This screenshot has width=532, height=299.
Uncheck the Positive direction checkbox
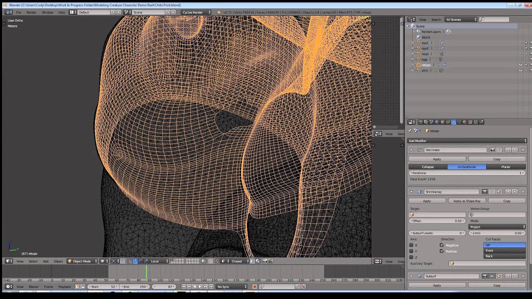click(442, 251)
